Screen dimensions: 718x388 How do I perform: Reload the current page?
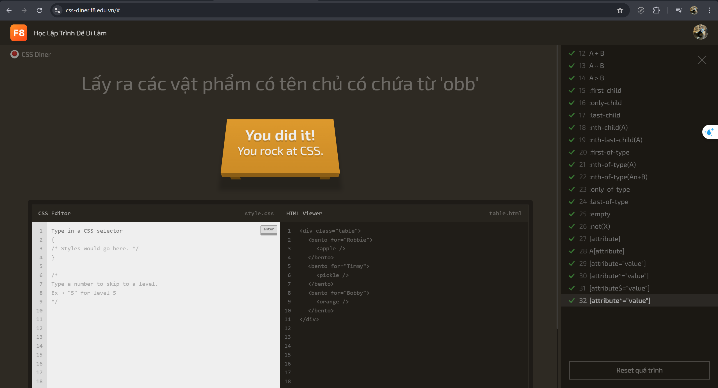click(x=39, y=10)
